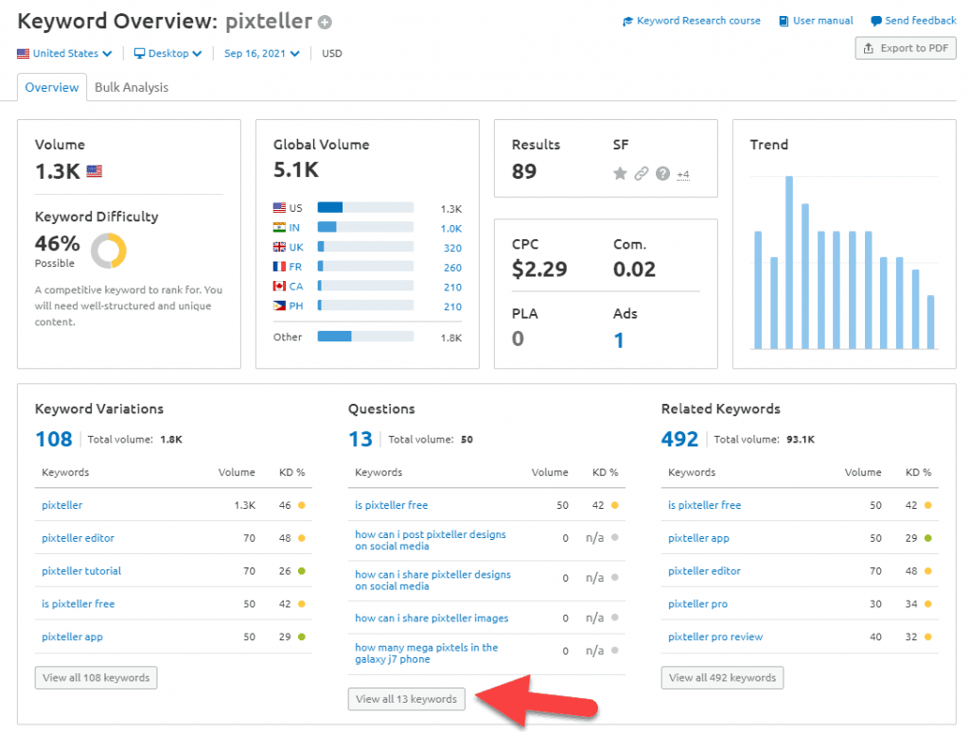
Task: Click the link SERP feature icon
Action: click(x=642, y=174)
